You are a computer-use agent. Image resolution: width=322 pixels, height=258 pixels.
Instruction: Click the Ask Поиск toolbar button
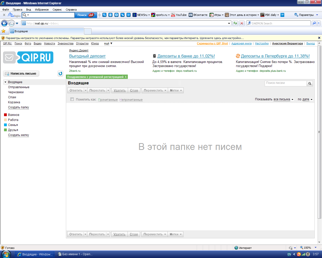tap(85, 15)
